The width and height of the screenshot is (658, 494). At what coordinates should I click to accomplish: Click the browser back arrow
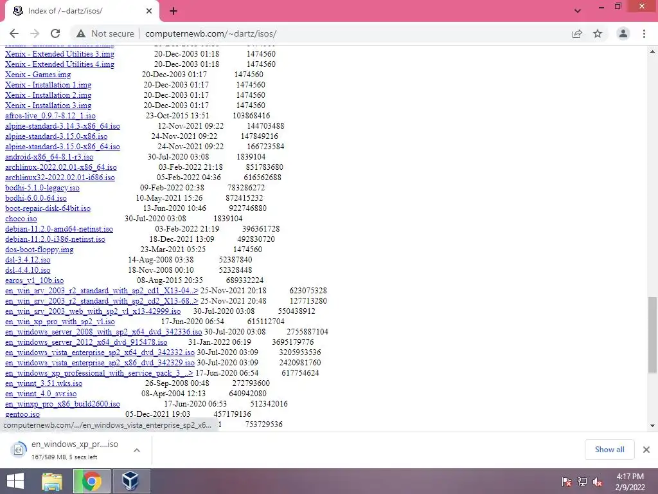click(14, 33)
